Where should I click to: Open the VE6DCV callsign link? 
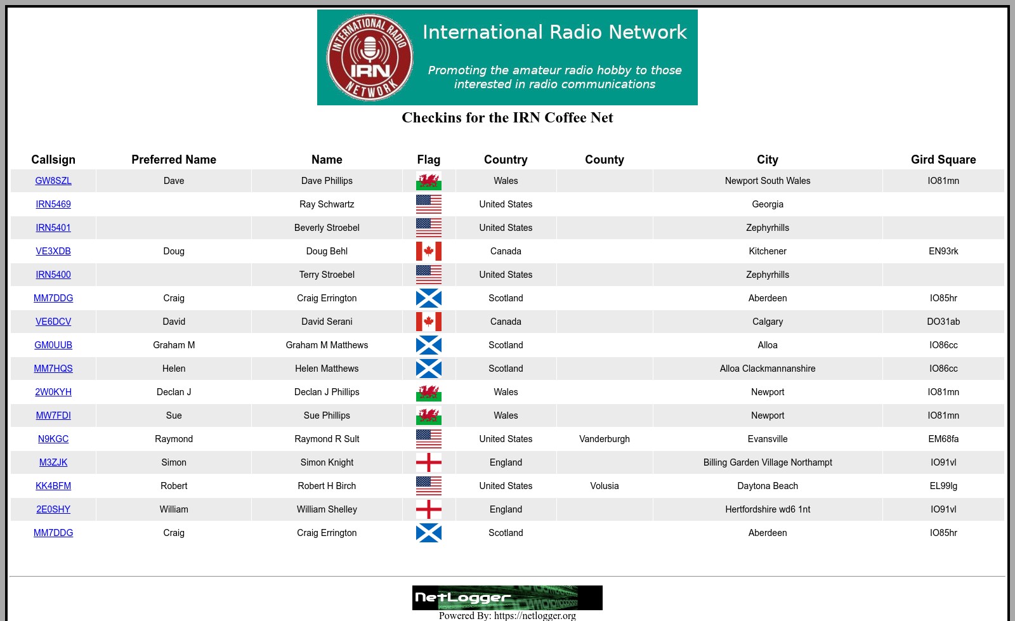point(53,322)
